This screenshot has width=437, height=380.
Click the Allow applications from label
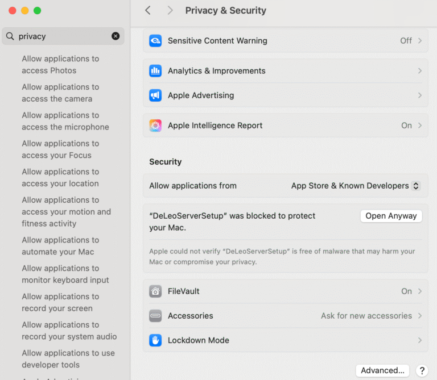[x=193, y=186]
